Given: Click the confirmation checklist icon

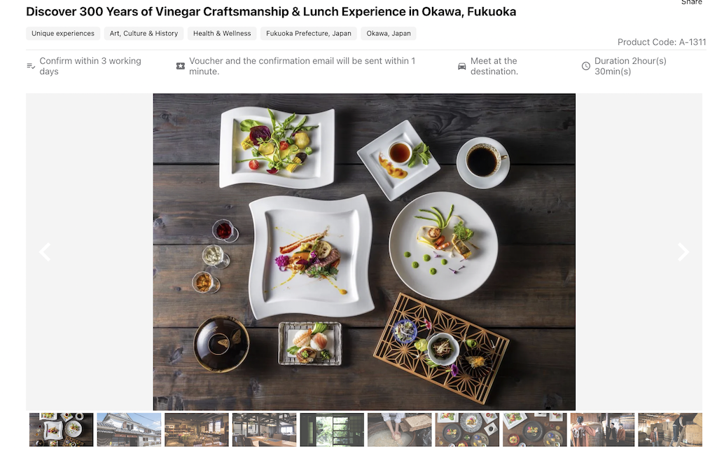Looking at the screenshot, I should pyautogui.click(x=31, y=67).
